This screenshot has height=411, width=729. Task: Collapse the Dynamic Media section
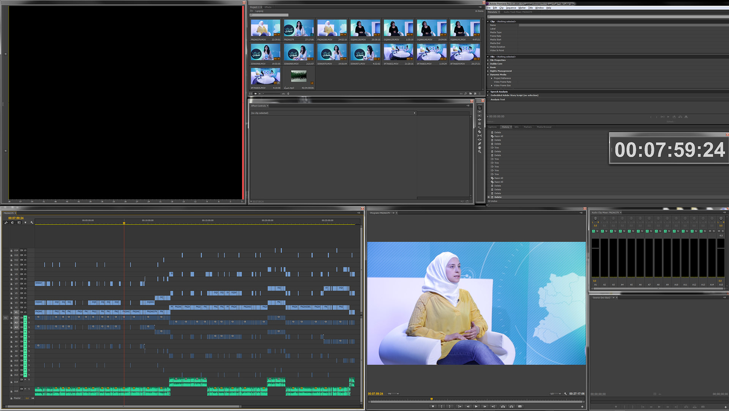click(488, 75)
